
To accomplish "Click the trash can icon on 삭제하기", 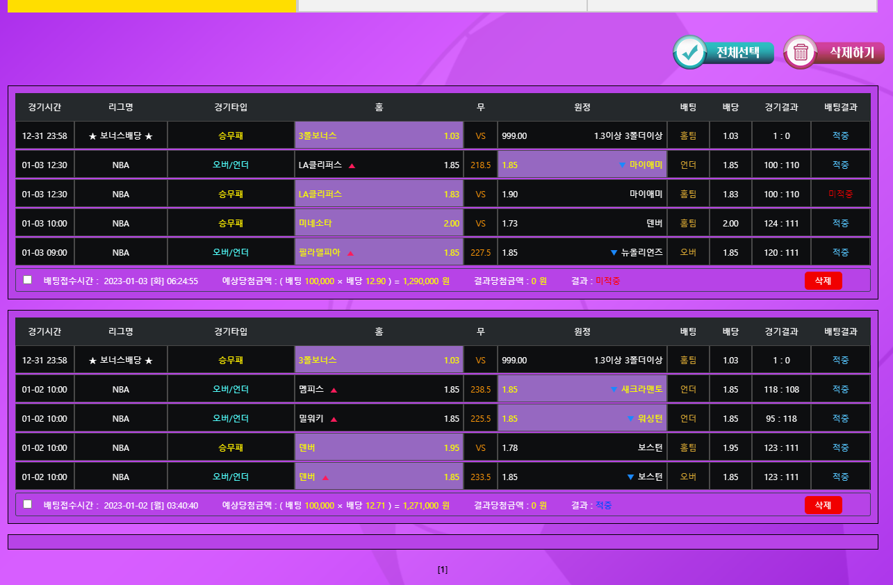I will point(801,53).
